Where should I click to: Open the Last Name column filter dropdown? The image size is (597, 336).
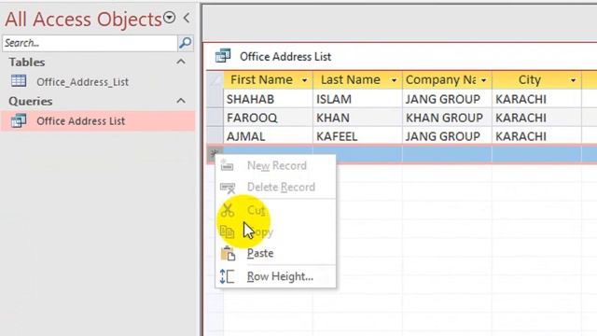pyautogui.click(x=394, y=80)
